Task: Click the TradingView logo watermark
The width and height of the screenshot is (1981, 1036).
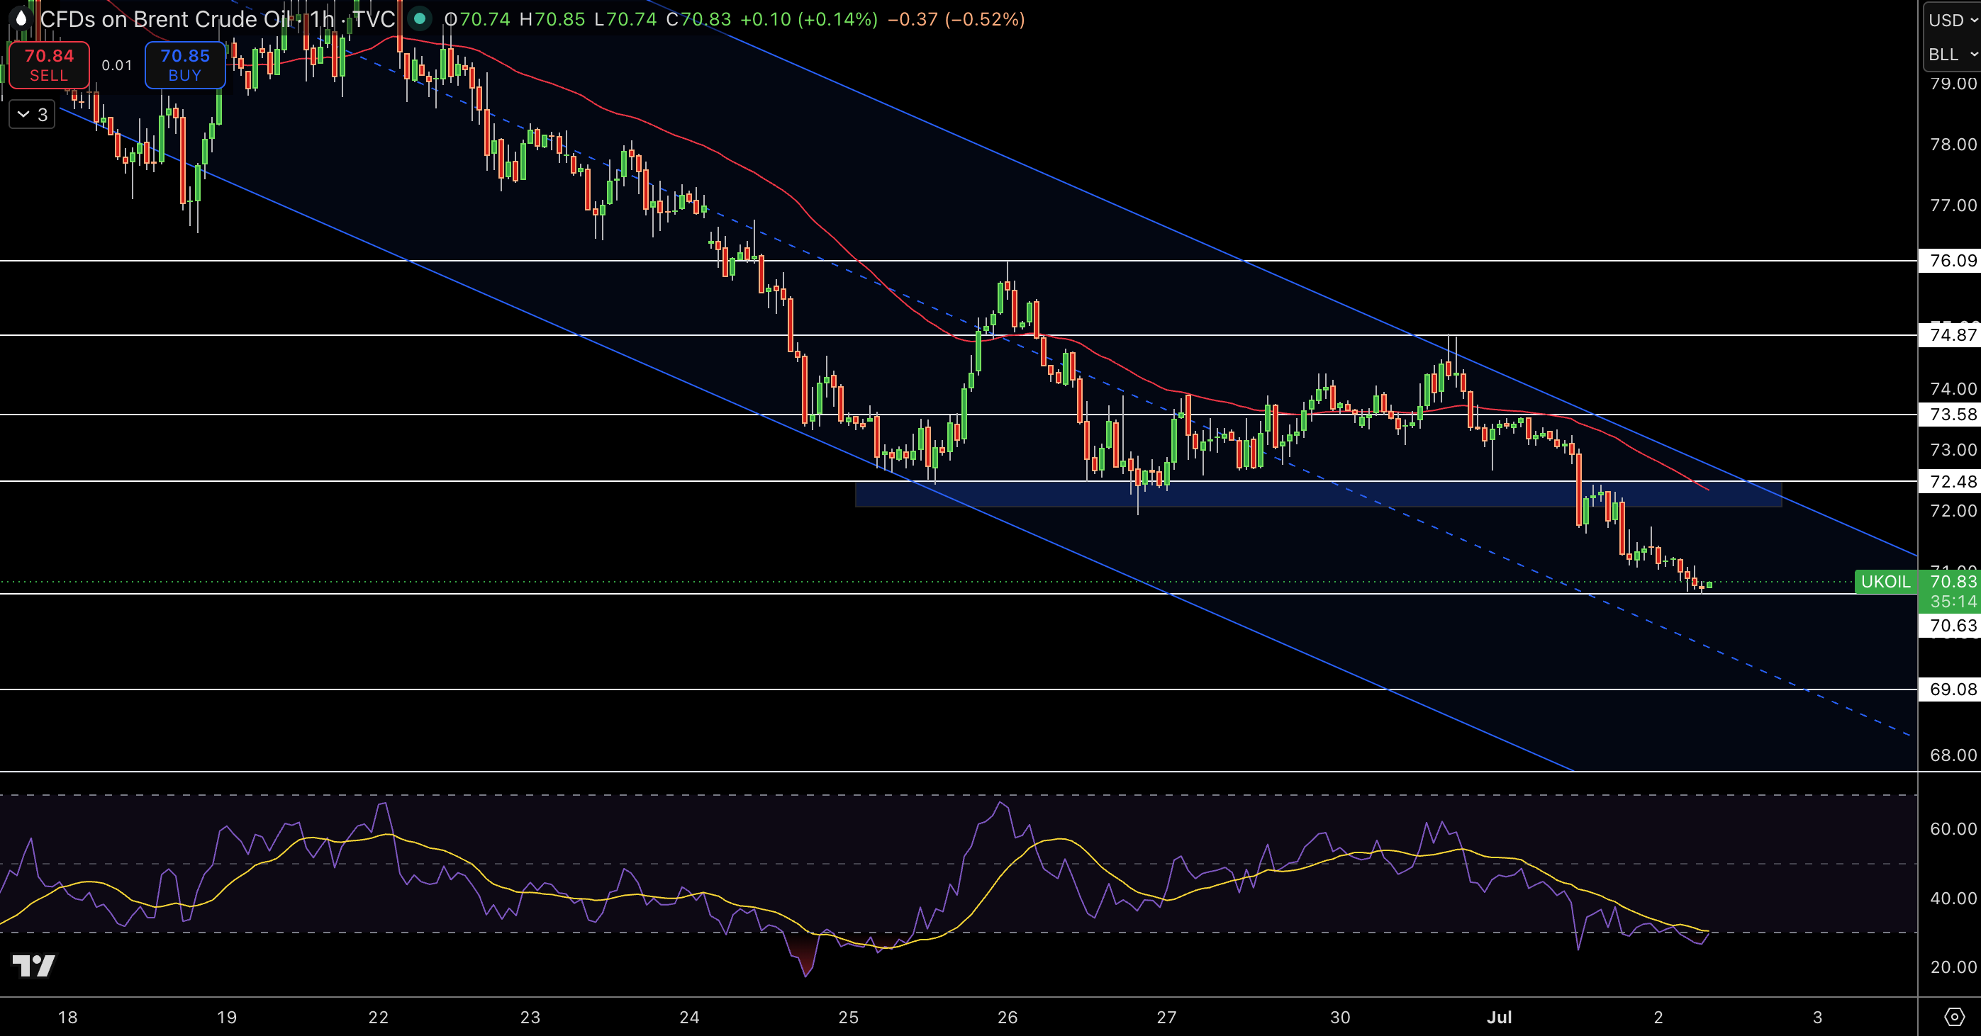Action: coord(34,965)
